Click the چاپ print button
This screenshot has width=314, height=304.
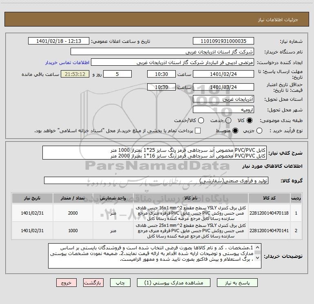[x=120, y=283]
